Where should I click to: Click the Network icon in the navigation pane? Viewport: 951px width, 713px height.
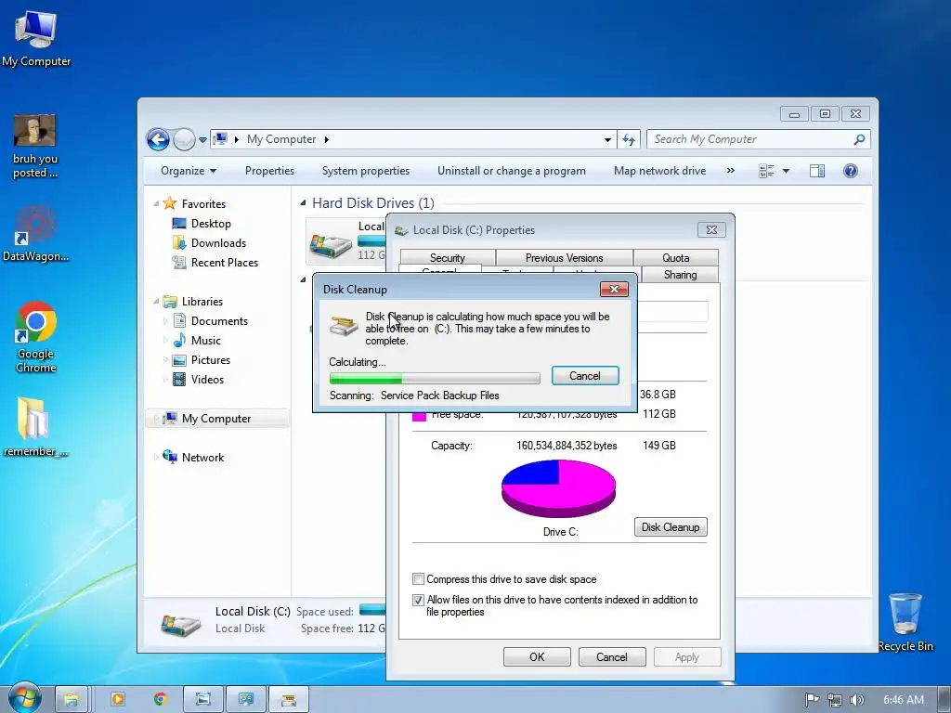[170, 457]
